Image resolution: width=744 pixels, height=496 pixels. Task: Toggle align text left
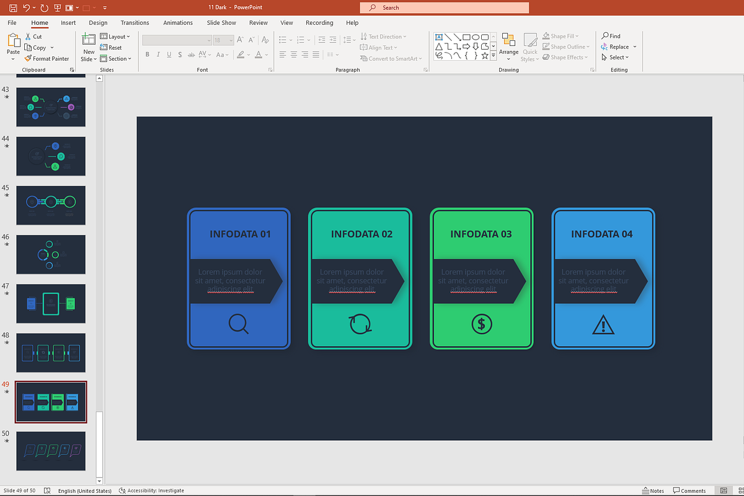pyautogui.click(x=283, y=55)
